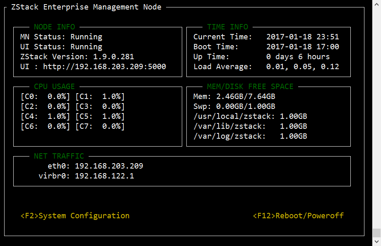Click the C3 CPU usage entry
The width and height of the screenshot is (381, 246).
tap(100, 106)
